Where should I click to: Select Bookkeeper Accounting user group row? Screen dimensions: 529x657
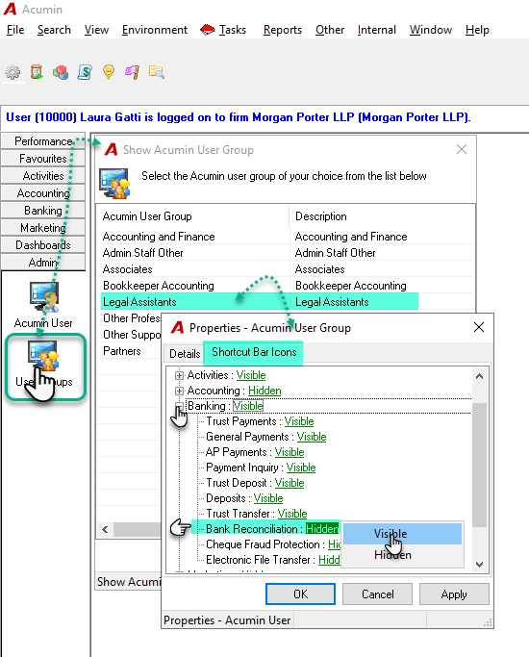(287, 286)
